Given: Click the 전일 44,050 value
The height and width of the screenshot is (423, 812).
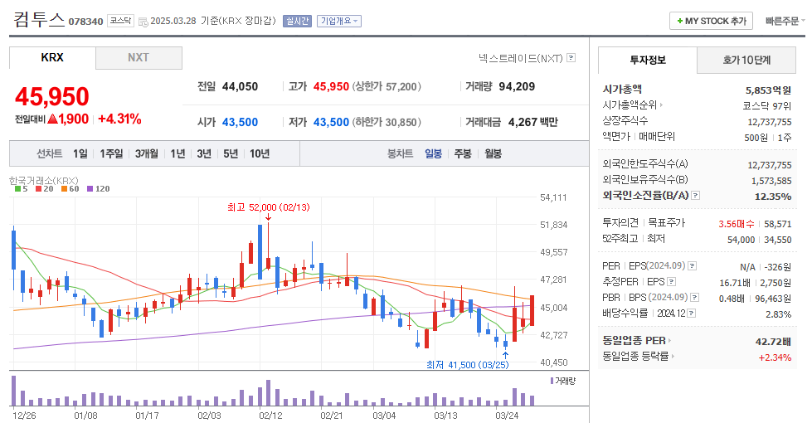Looking at the screenshot, I should (240, 86).
